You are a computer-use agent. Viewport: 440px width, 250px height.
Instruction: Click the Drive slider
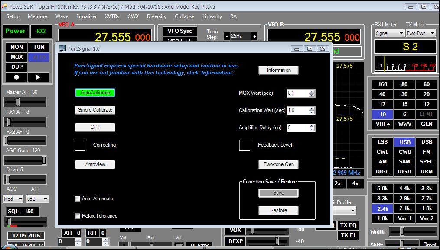point(25,179)
